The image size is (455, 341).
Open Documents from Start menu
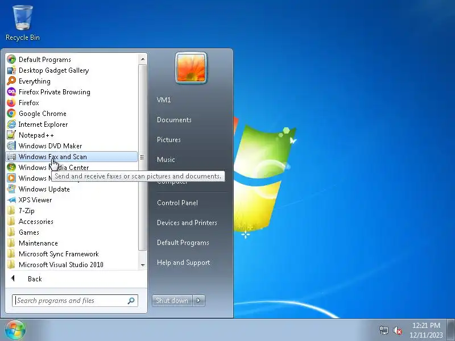coord(174,120)
